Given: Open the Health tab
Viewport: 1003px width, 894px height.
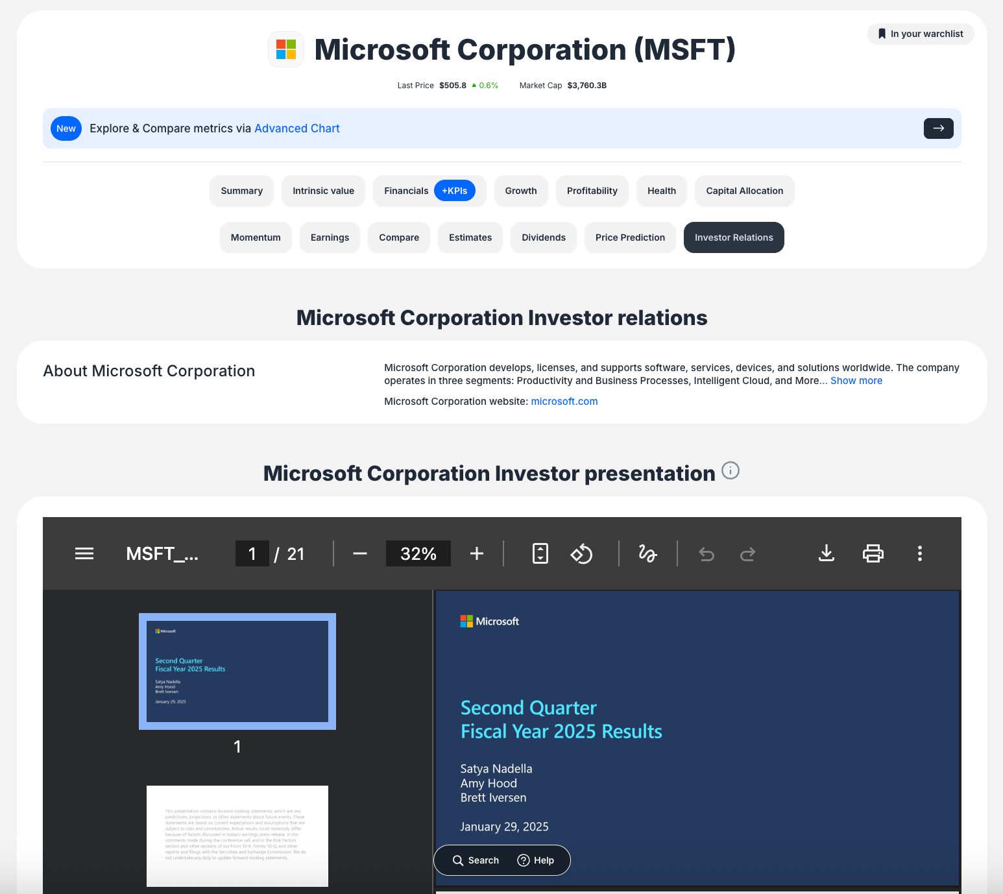Looking at the screenshot, I should click(x=662, y=191).
